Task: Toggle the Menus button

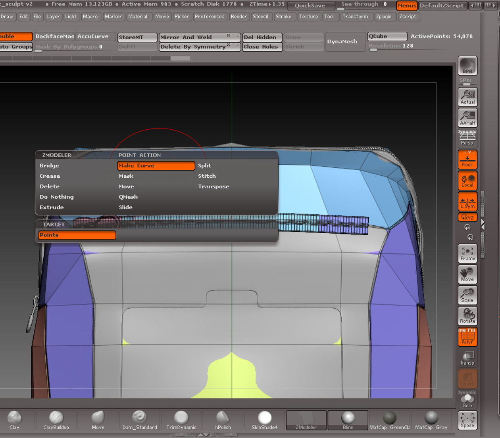Action: (x=407, y=5)
